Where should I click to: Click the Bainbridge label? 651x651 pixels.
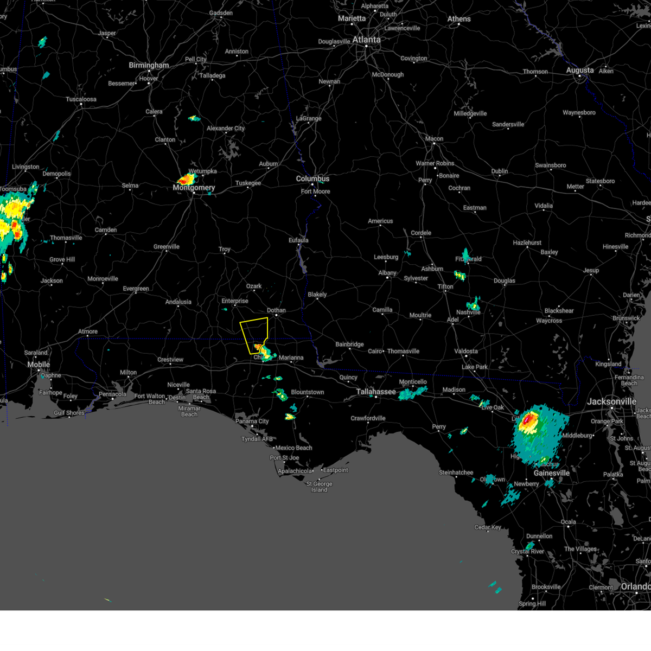coord(350,344)
